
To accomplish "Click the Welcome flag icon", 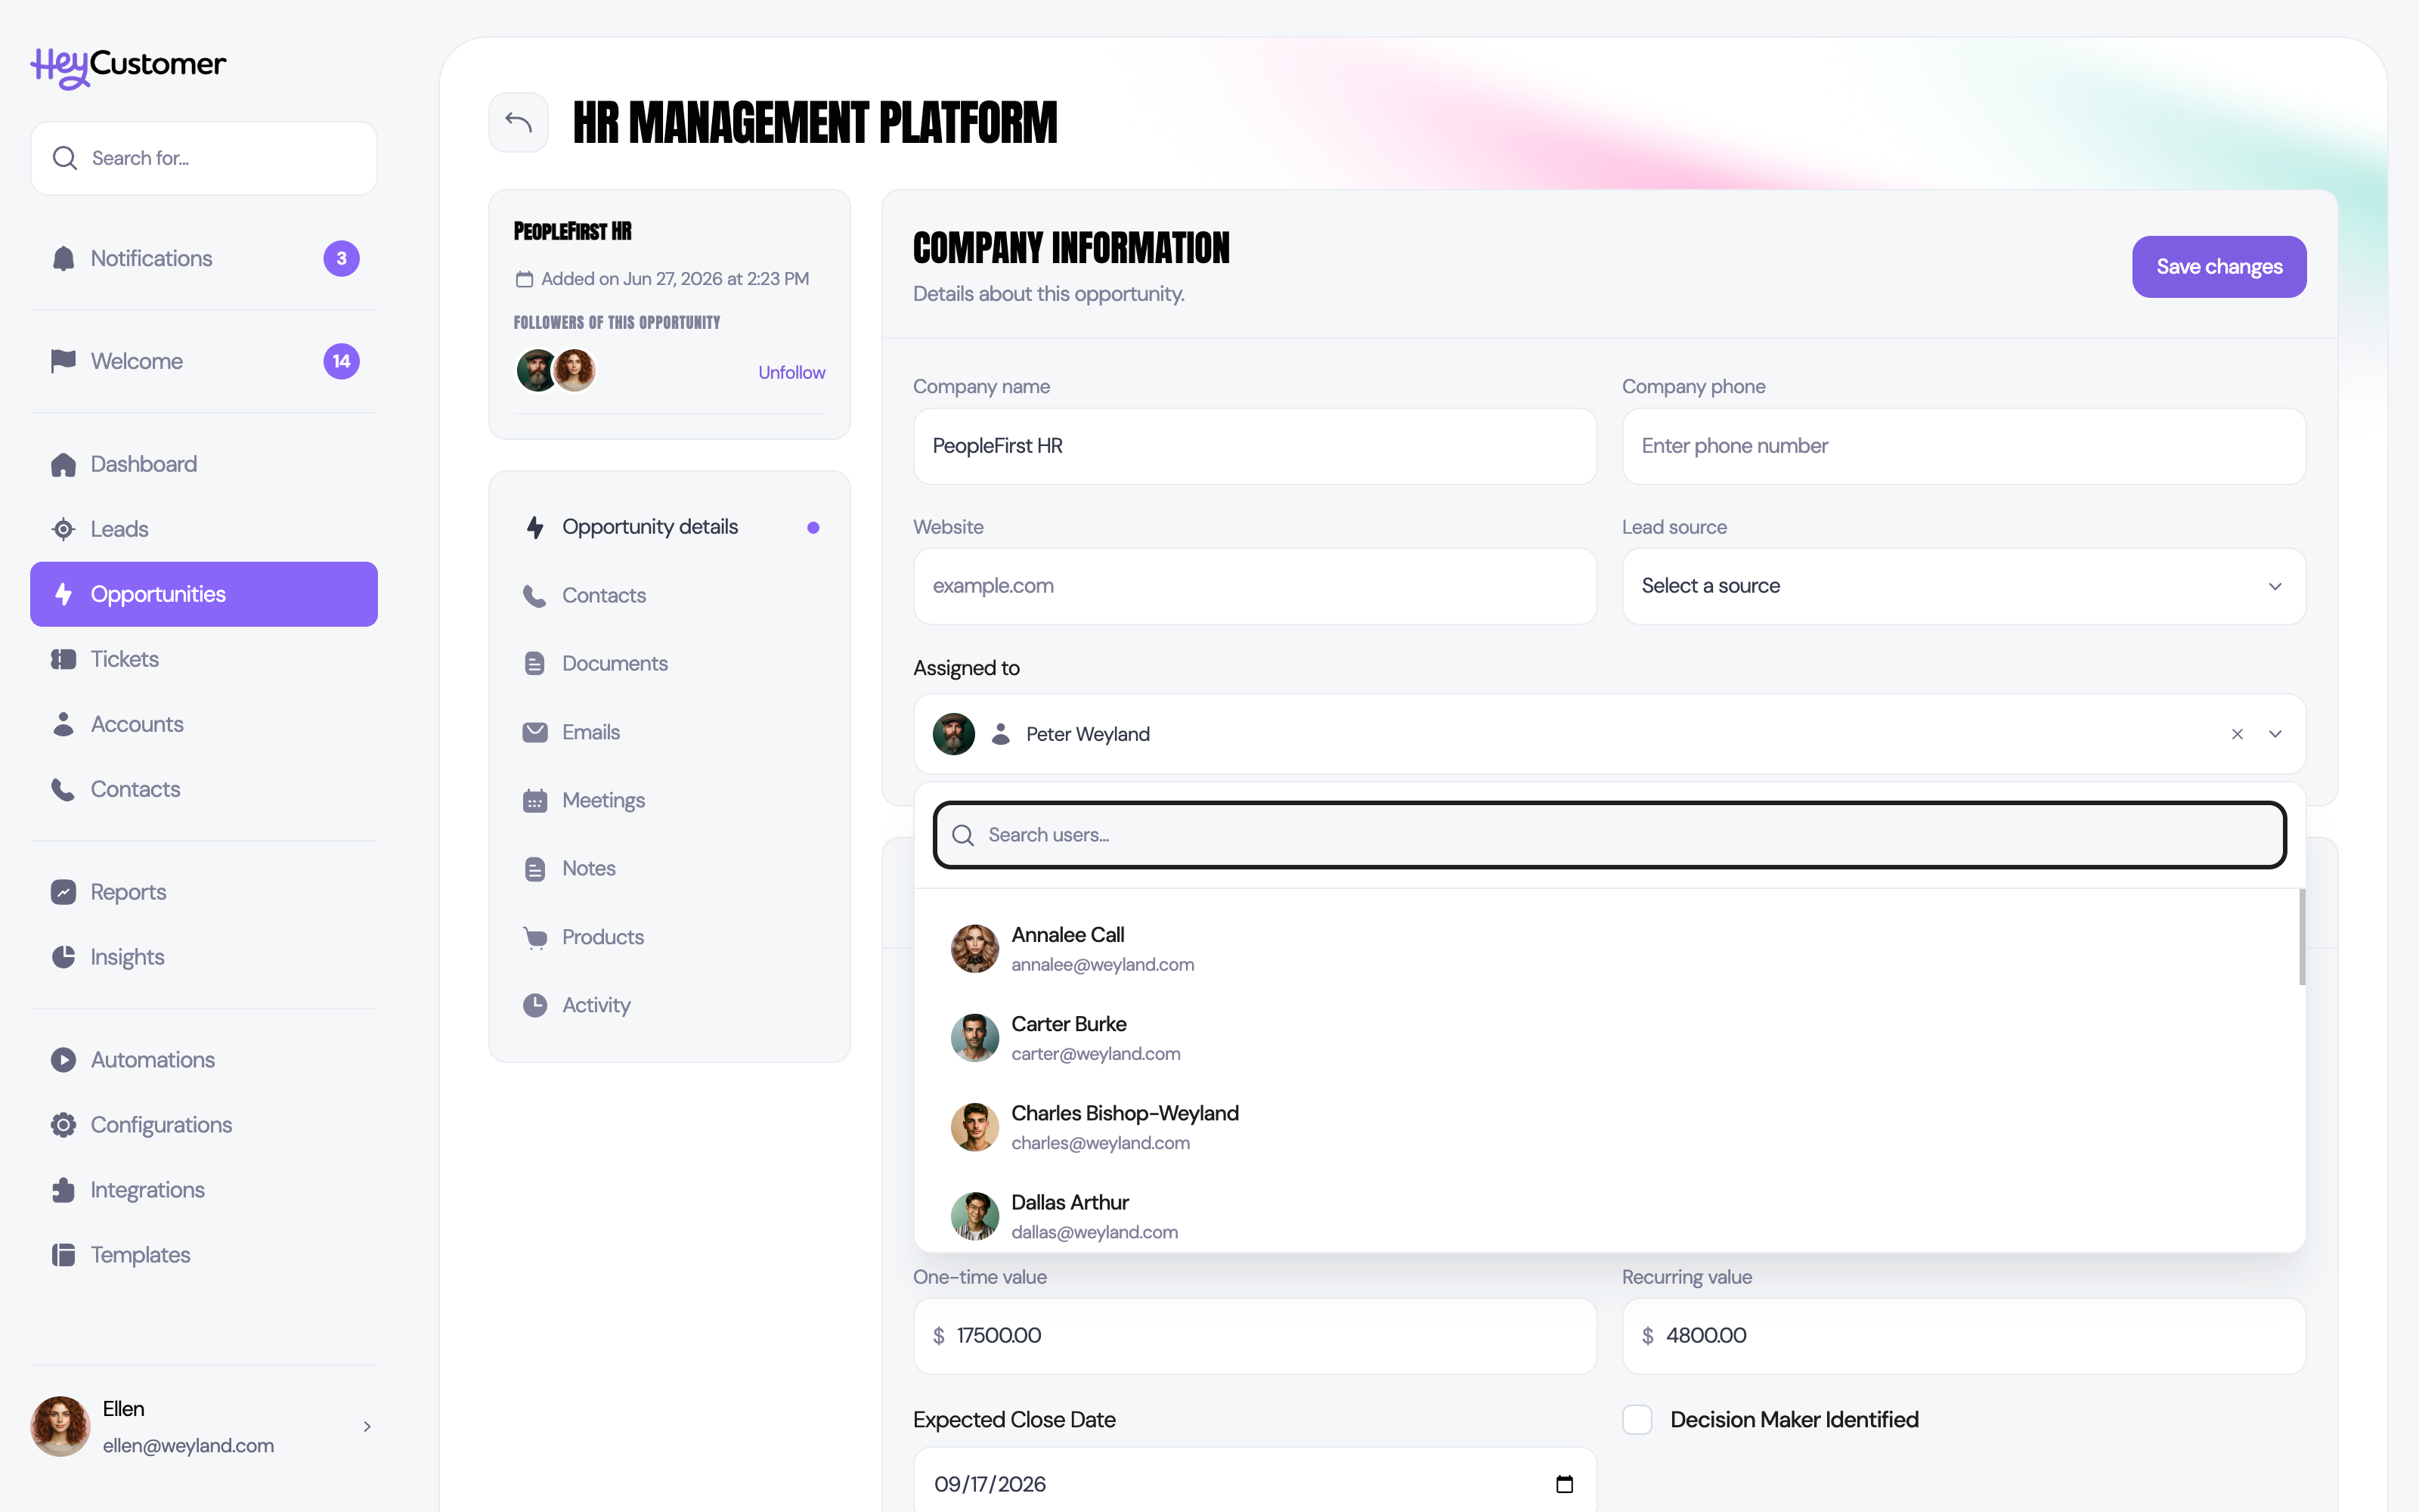I will [63, 361].
